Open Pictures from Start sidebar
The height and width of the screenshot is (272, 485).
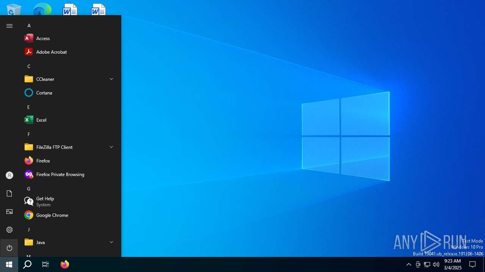(9, 212)
